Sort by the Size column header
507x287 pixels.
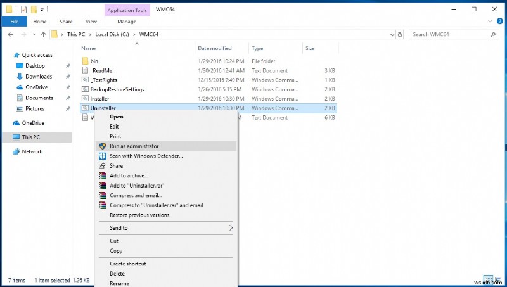(321, 48)
